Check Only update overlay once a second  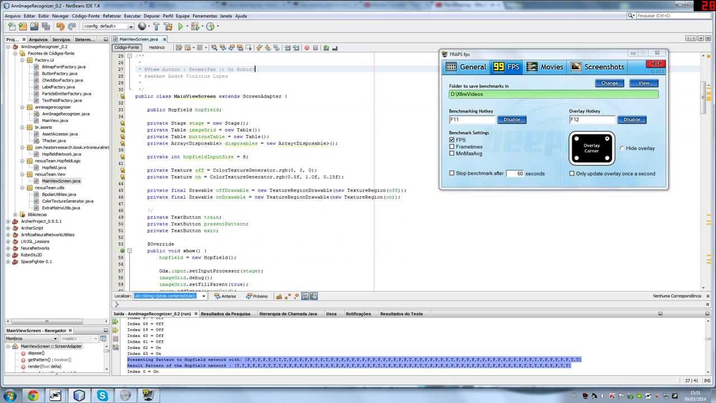click(x=572, y=174)
